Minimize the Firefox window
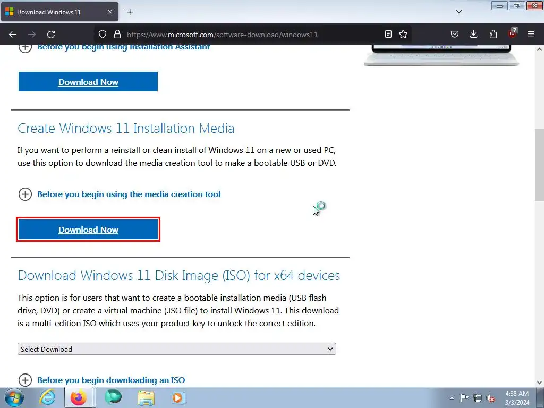The width and height of the screenshot is (544, 408). (x=499, y=5)
